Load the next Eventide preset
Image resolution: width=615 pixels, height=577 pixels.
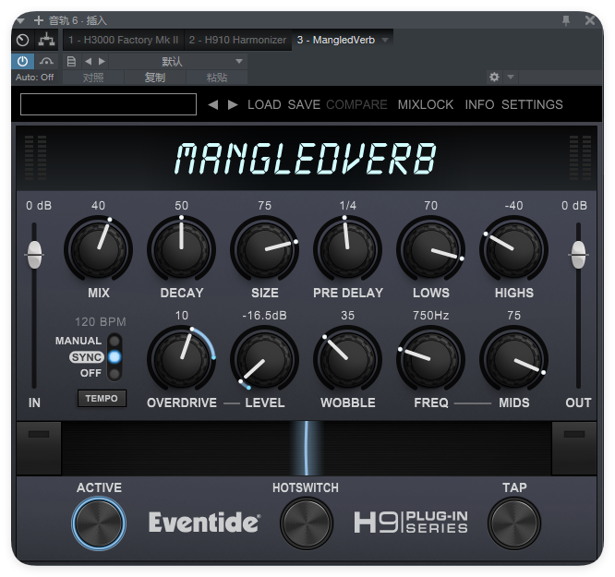tap(233, 104)
